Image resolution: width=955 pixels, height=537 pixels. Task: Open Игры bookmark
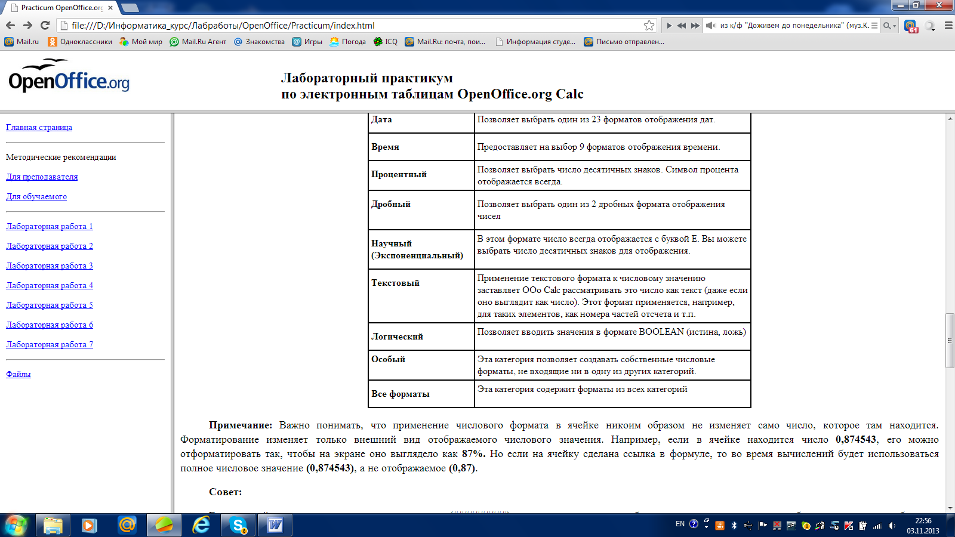tap(307, 42)
